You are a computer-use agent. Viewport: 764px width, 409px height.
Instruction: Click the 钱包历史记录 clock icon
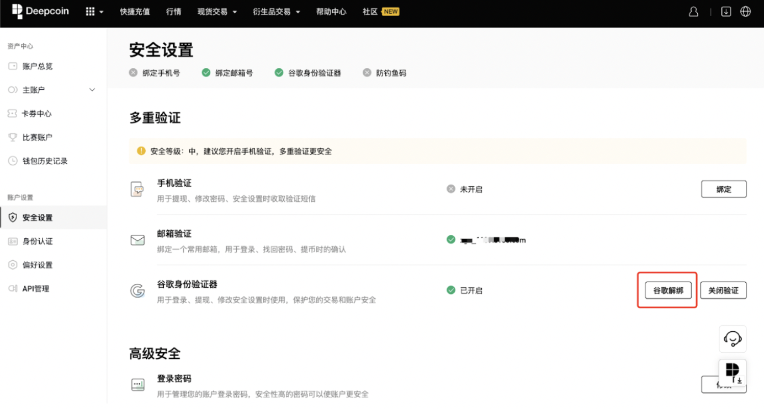[x=13, y=161]
